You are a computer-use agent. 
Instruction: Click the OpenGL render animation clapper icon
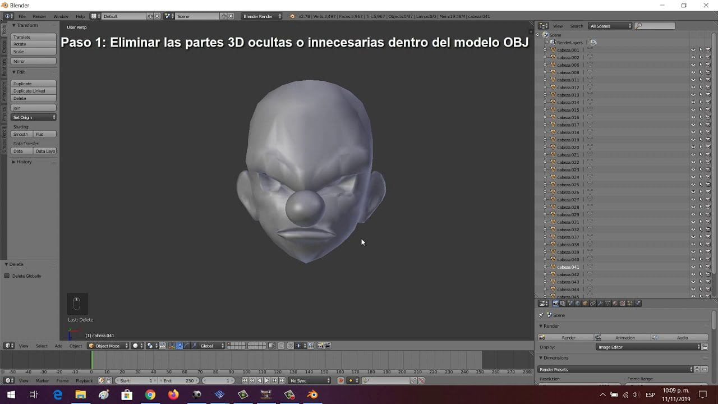click(x=328, y=346)
